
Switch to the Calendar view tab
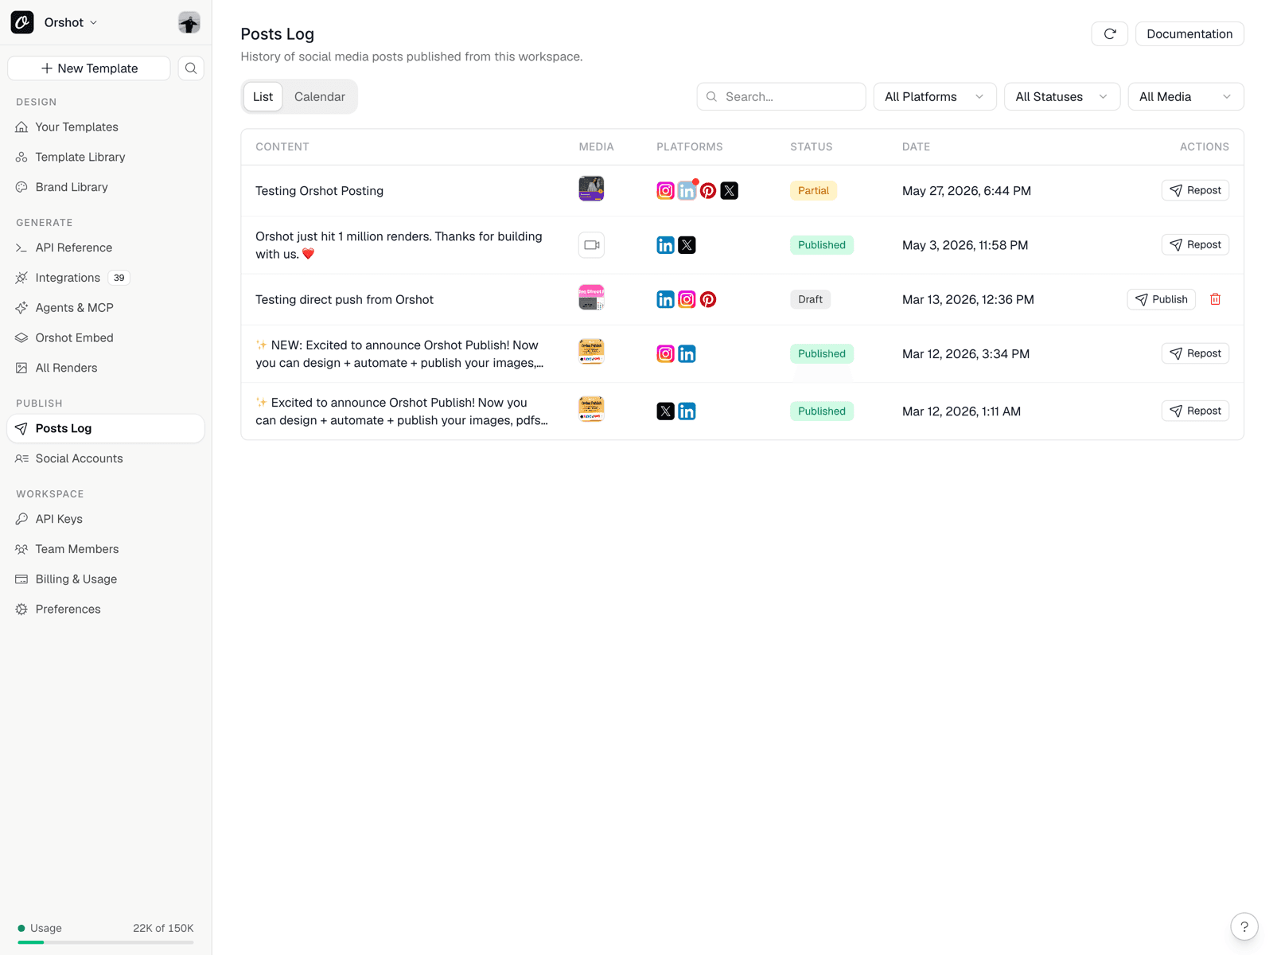(x=320, y=96)
